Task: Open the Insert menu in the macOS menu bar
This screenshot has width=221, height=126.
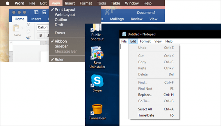Action: click(x=70, y=3)
